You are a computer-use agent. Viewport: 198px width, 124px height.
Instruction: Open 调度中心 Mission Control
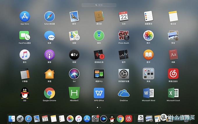pos(99,74)
